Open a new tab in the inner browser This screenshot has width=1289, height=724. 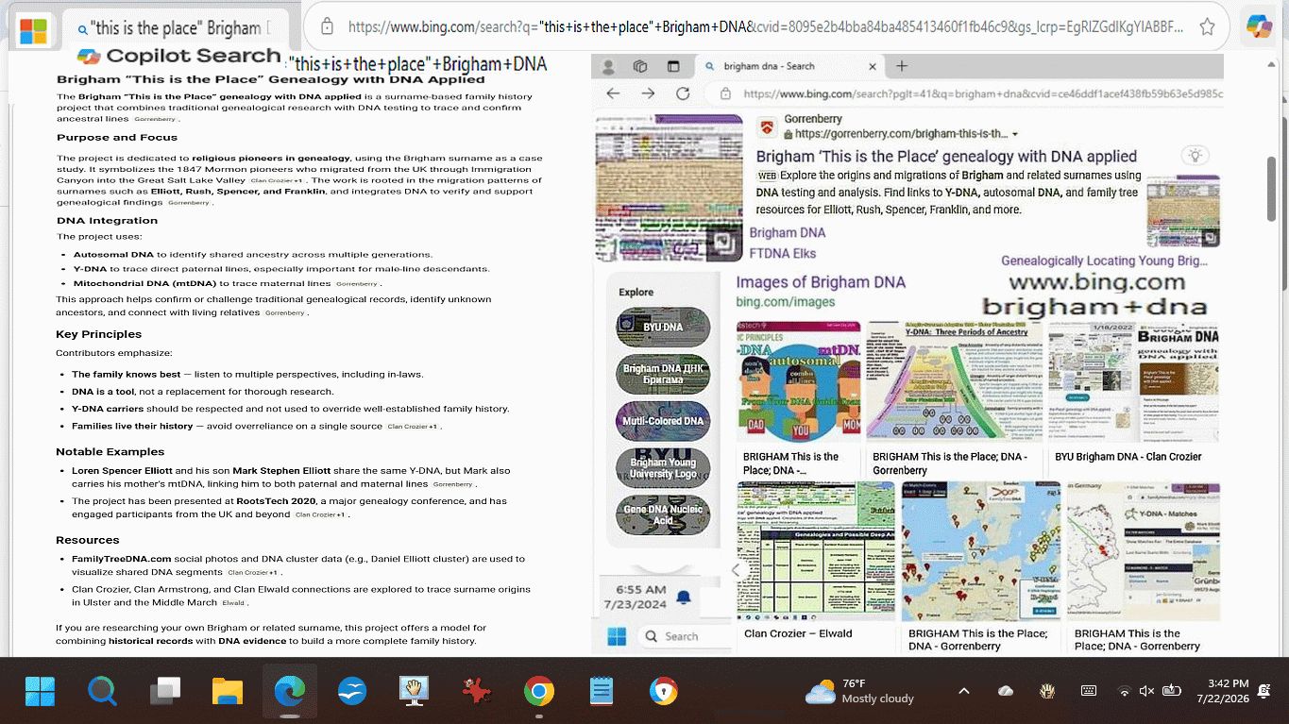click(902, 66)
